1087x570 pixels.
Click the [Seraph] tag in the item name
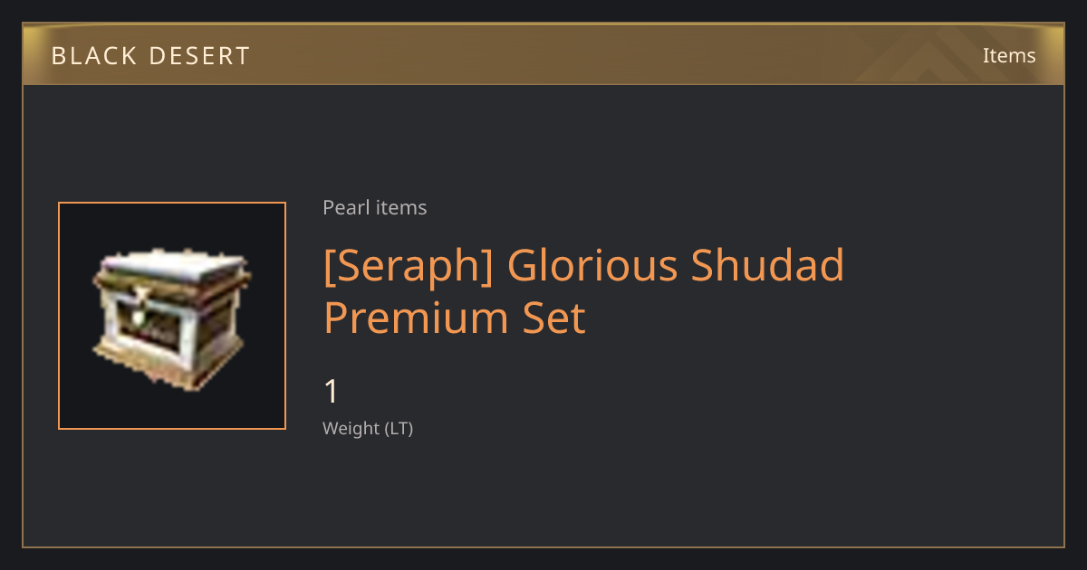[409, 266]
